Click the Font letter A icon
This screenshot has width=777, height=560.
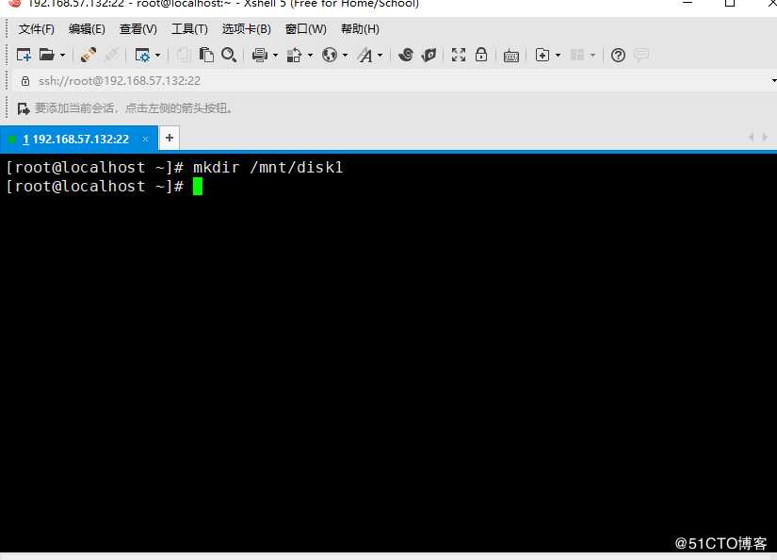[365, 55]
